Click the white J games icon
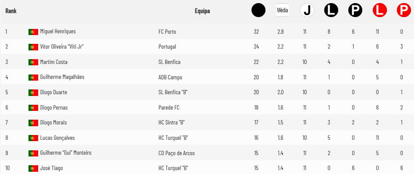Image resolution: width=414 pixels, height=174 pixels. click(x=307, y=11)
